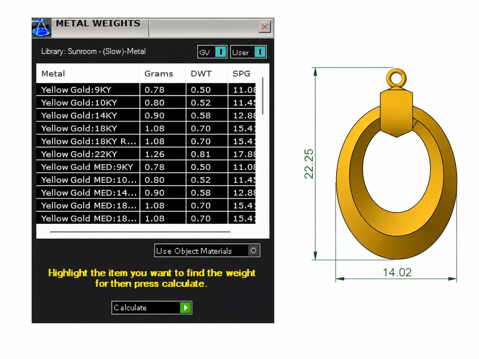Select the Yellow Gold MED:10... row
The height and width of the screenshot is (359, 479).
[x=146, y=180]
